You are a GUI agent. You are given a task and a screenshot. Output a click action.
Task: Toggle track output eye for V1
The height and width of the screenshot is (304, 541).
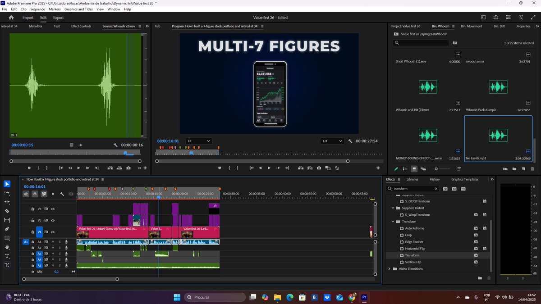(x=53, y=232)
